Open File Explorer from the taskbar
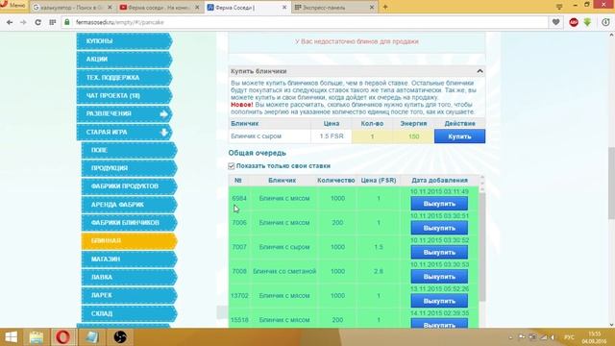The width and height of the screenshot is (615, 346). pos(37,337)
